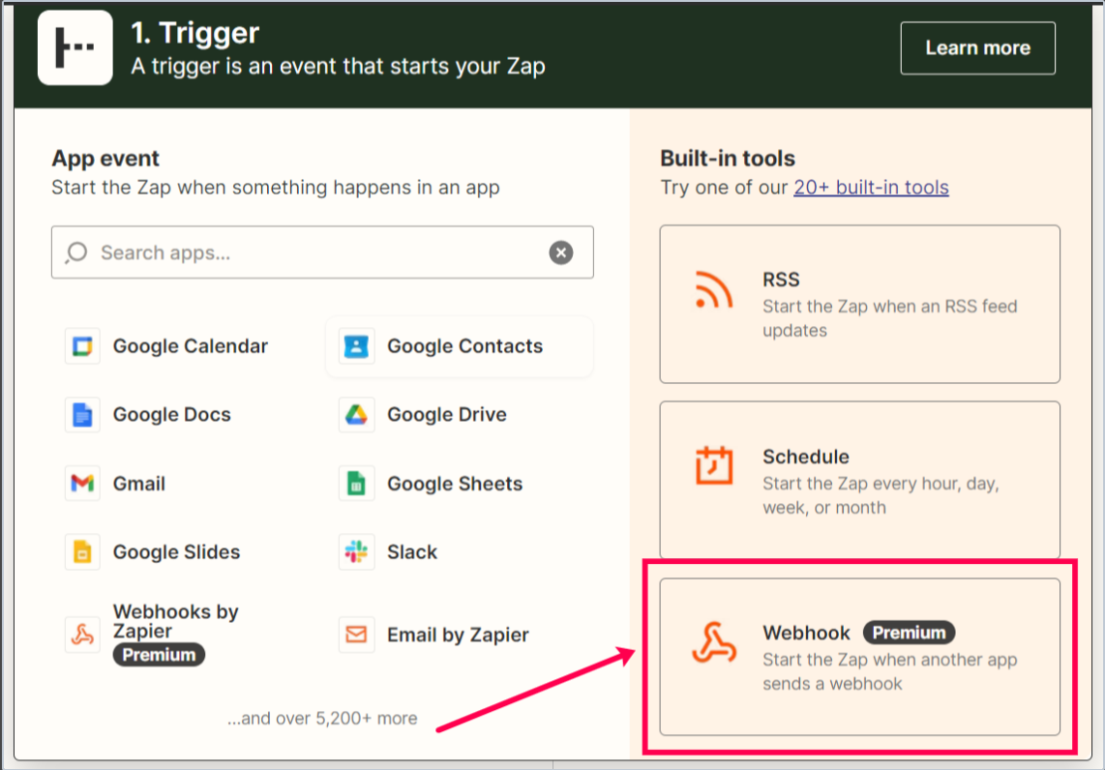Click the Trigger step logo icon

coord(75,47)
